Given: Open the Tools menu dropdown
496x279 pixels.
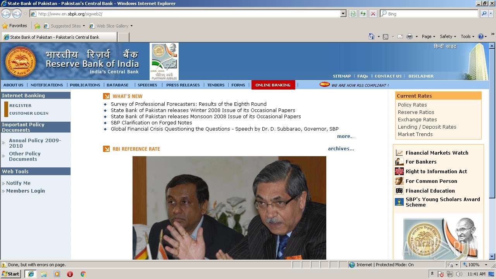Looking at the screenshot, I should 468,36.
